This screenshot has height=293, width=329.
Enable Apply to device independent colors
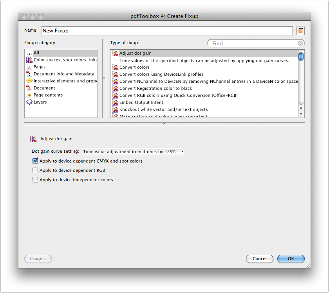click(35, 180)
